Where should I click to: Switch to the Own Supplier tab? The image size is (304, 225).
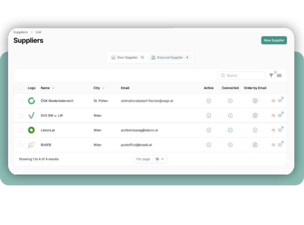(127, 57)
